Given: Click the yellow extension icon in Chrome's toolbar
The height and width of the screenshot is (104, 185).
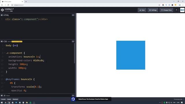Looking at the screenshot, I should 175,5.
